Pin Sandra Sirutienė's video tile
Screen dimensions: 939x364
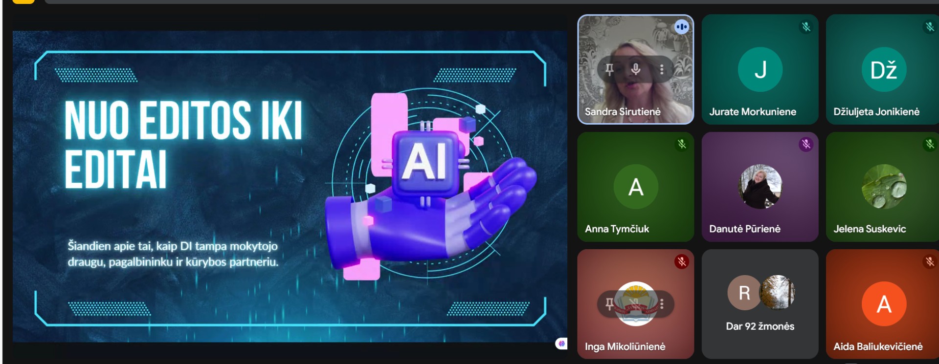609,69
